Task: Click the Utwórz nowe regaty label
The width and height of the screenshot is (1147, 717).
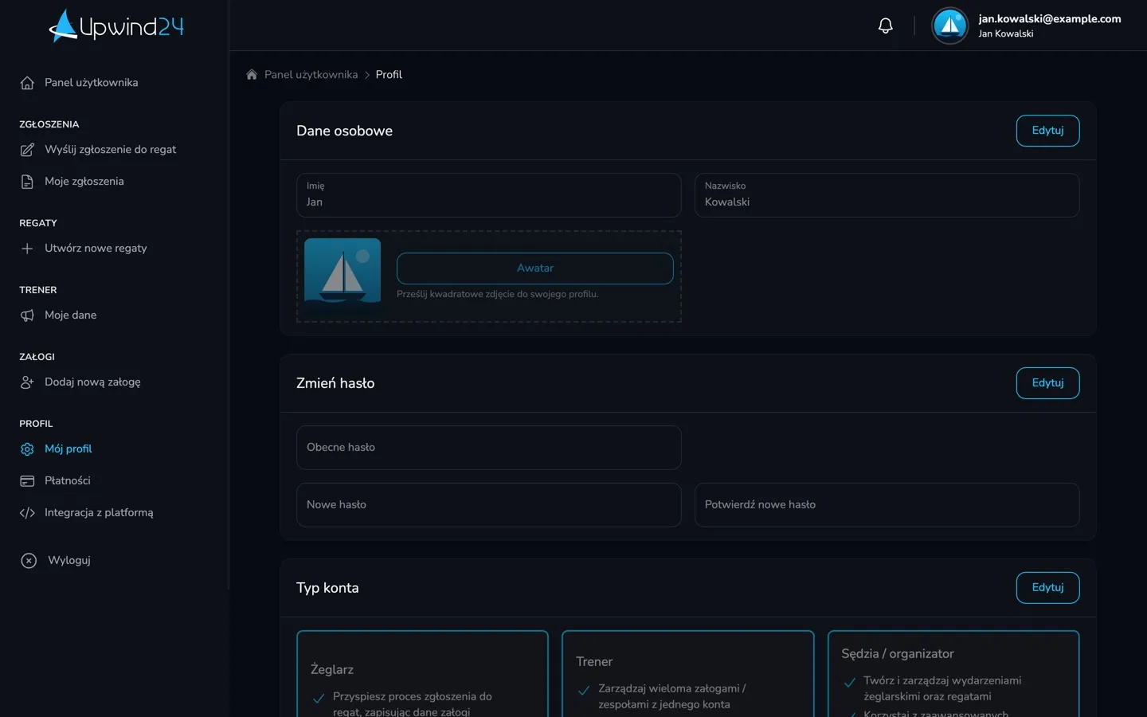Action: [x=96, y=249]
